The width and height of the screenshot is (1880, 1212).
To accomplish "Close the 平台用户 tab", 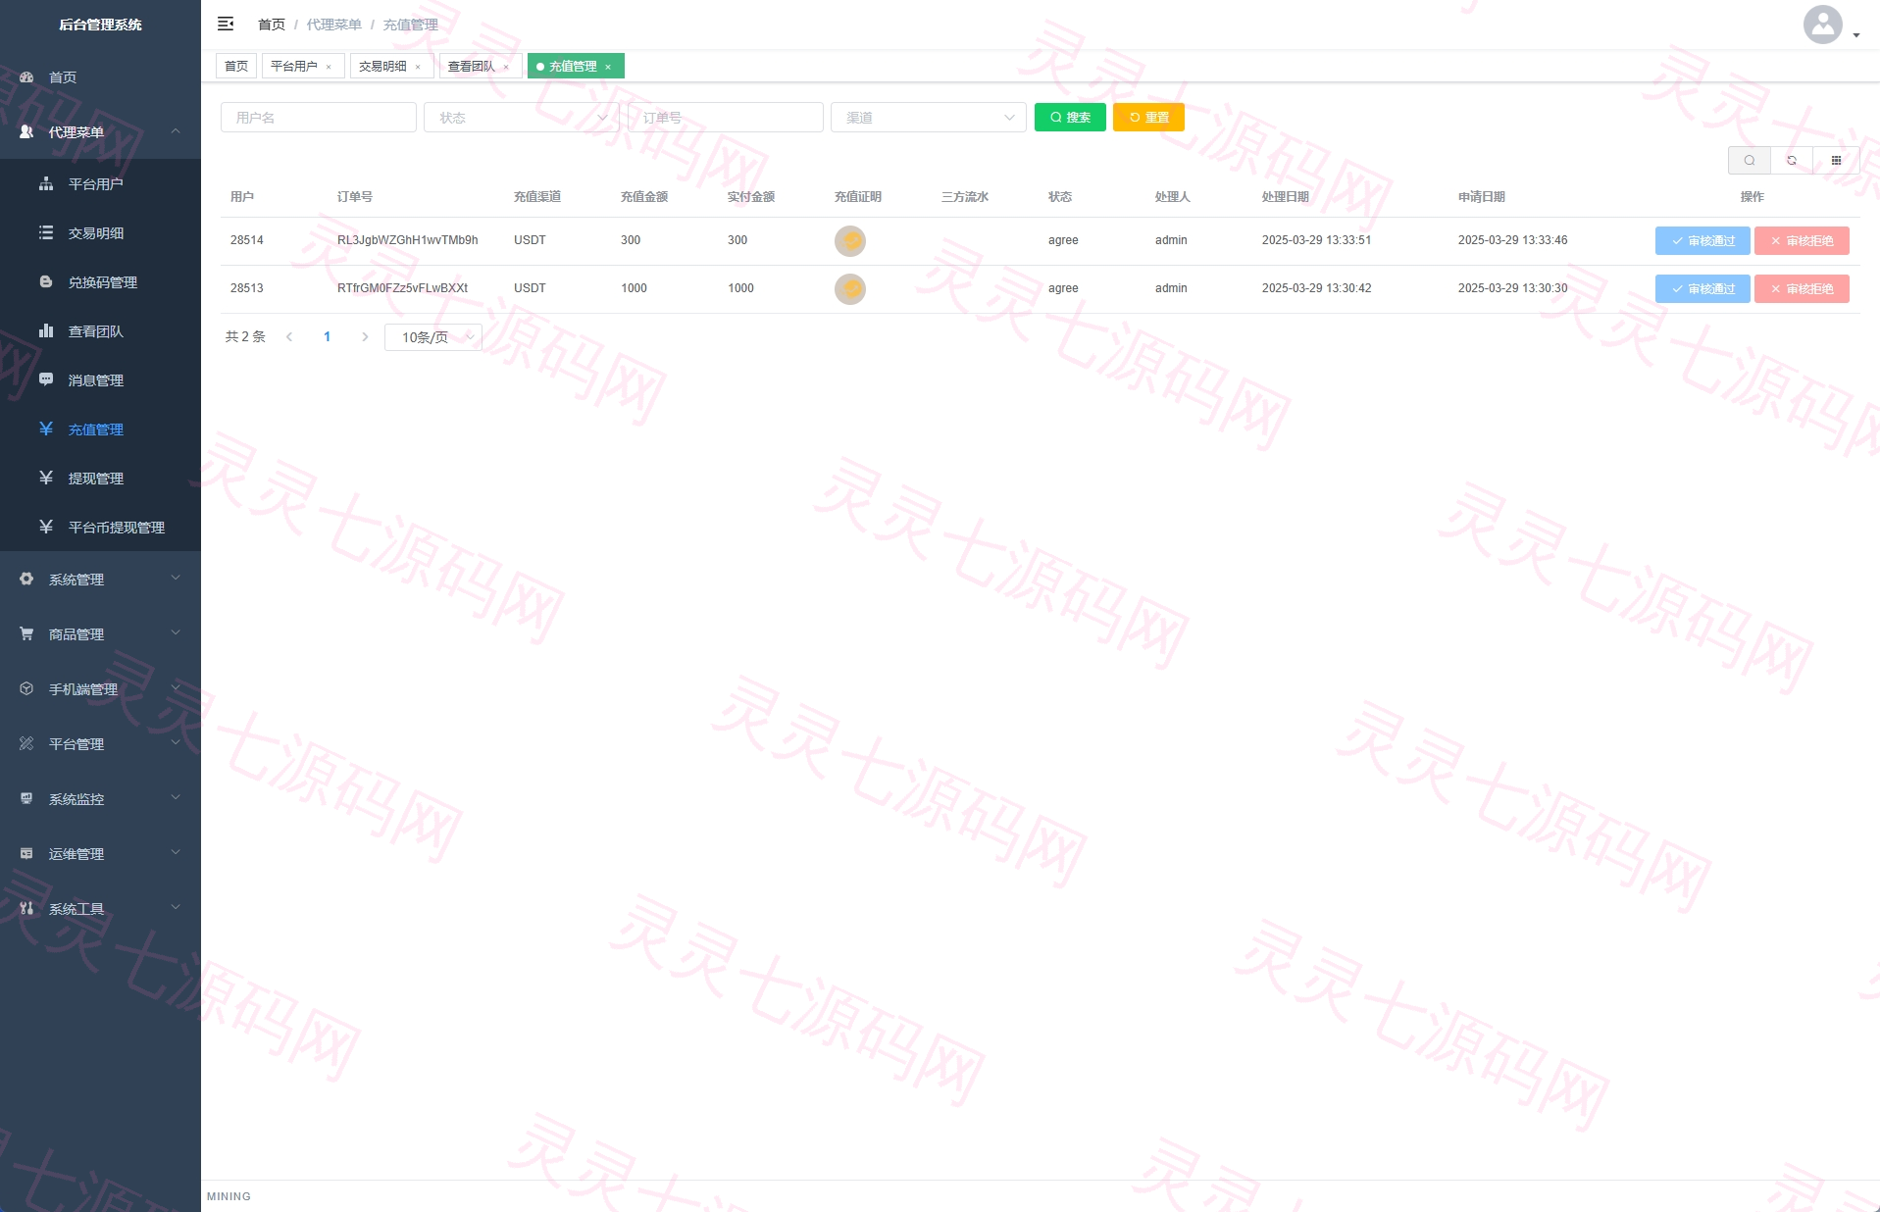I will pos(329,67).
